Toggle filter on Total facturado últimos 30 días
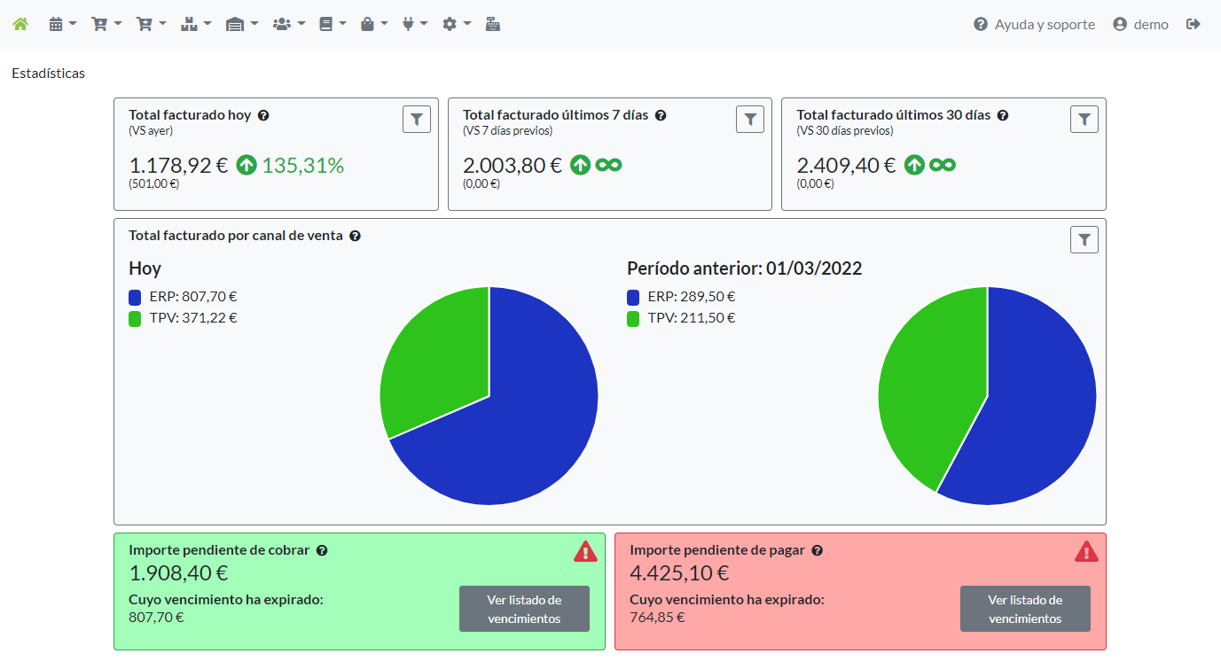1221x669 pixels. pos(1084,119)
